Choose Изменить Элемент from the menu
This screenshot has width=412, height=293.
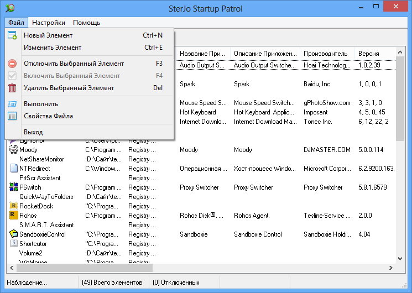tap(53, 48)
